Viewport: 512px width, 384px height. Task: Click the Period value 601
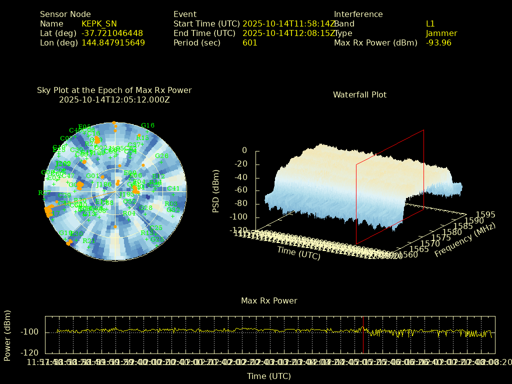pyautogui.click(x=249, y=43)
